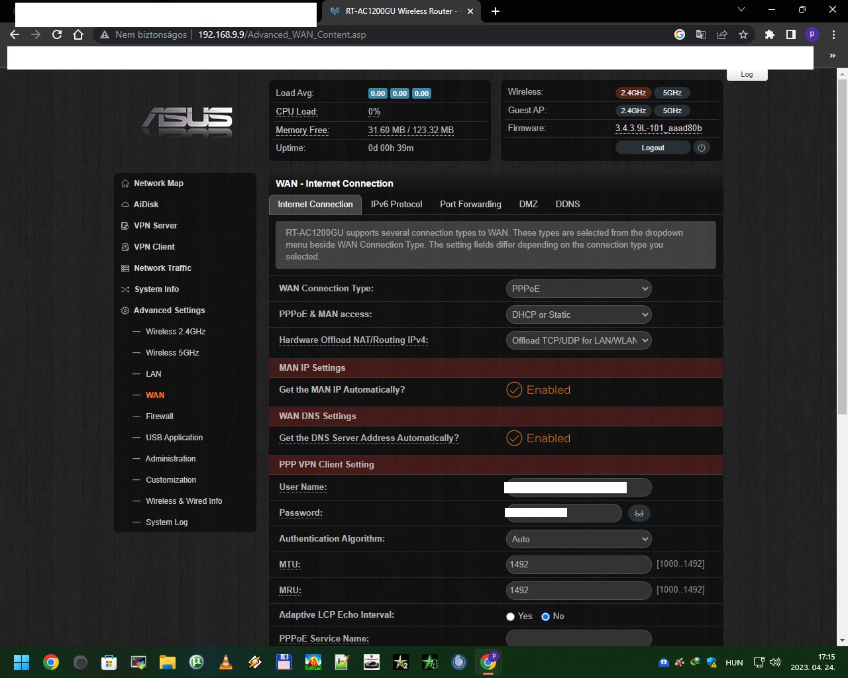This screenshot has height=678, width=848.
Task: Select No for Adaptive LCP Echo Interval
Action: point(545,616)
